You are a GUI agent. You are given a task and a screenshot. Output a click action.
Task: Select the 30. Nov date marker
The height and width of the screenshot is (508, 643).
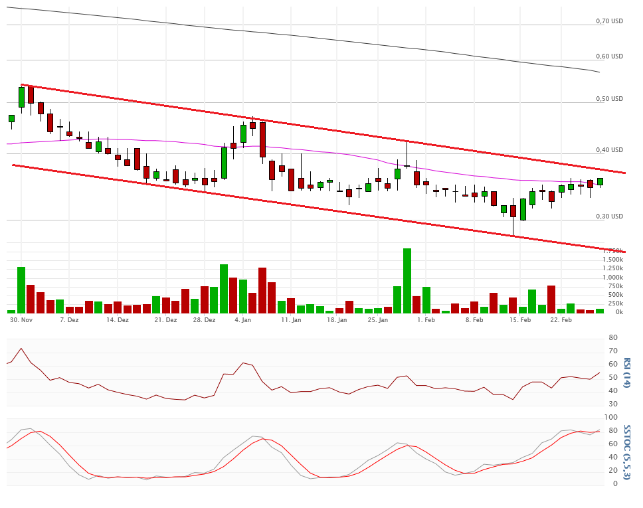point(21,320)
